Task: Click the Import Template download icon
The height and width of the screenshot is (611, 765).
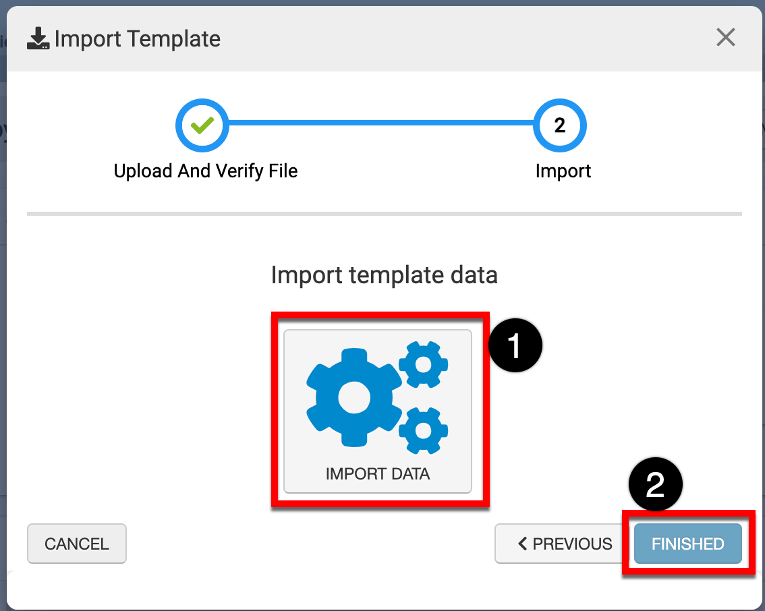Action: [38, 39]
